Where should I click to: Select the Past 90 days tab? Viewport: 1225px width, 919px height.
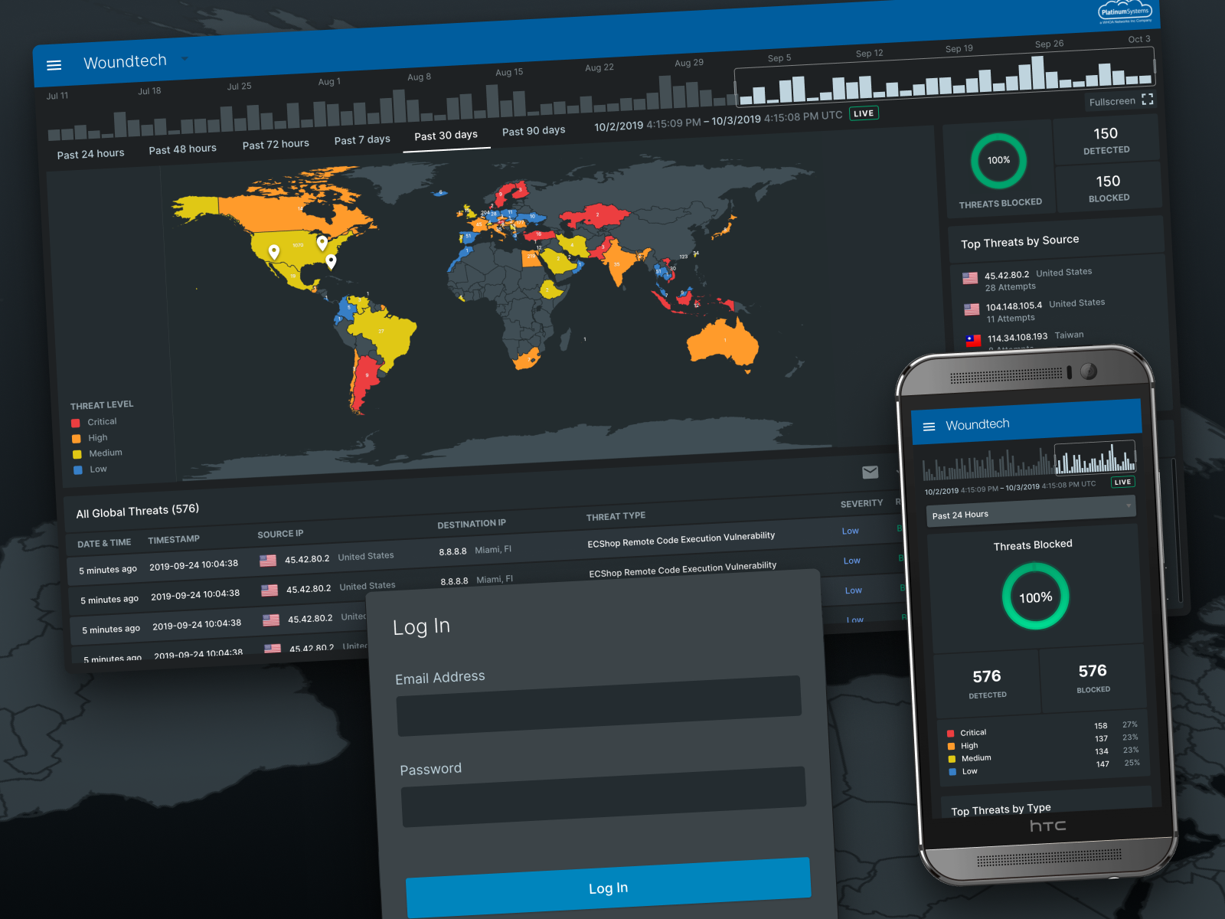[534, 131]
